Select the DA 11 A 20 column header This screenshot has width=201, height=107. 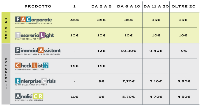tap(156, 6)
